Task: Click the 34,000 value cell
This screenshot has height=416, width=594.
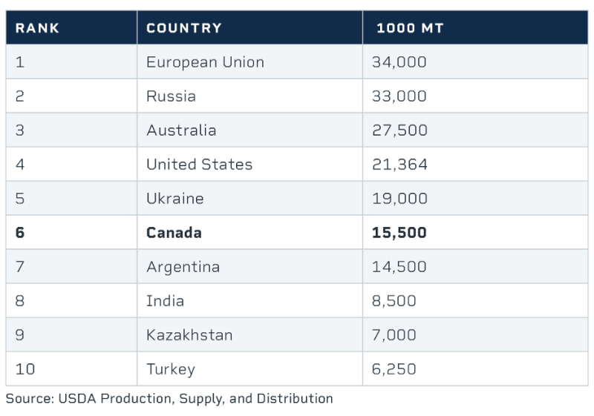Action: (399, 62)
